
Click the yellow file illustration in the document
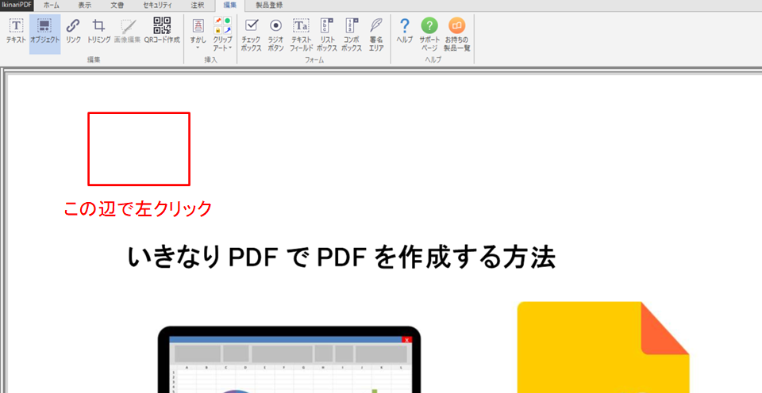click(x=603, y=347)
